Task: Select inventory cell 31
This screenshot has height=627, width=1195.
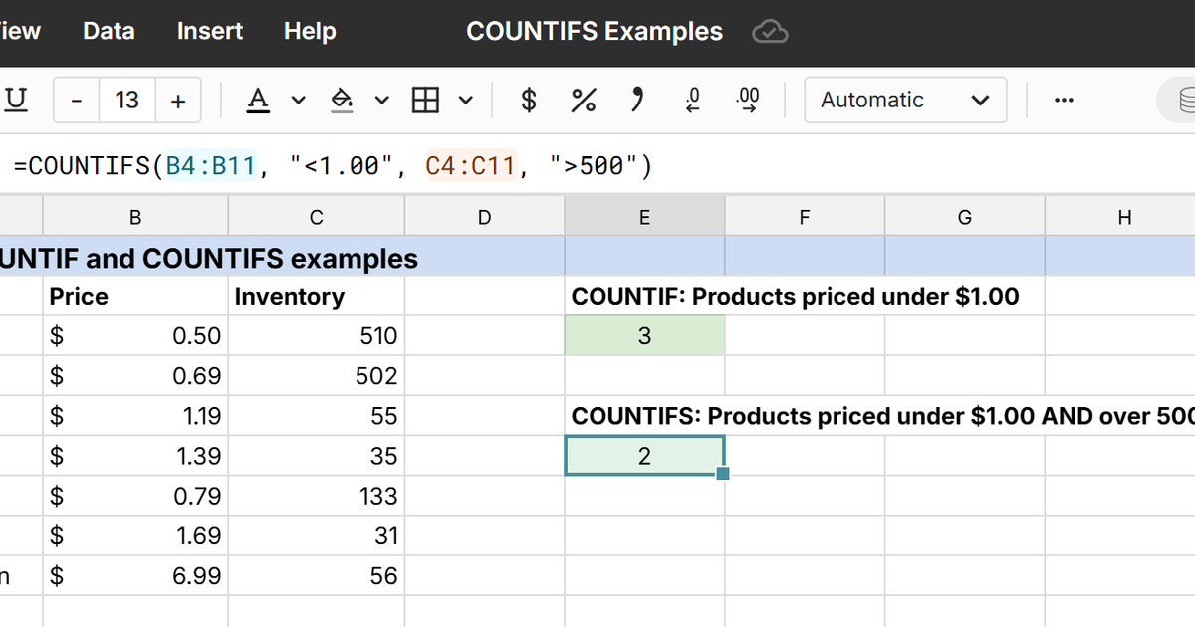Action: point(316,535)
